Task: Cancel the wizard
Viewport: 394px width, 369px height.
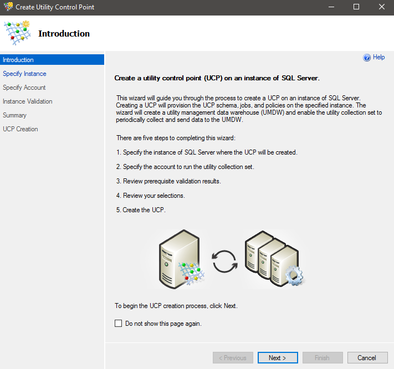Action: [367, 357]
